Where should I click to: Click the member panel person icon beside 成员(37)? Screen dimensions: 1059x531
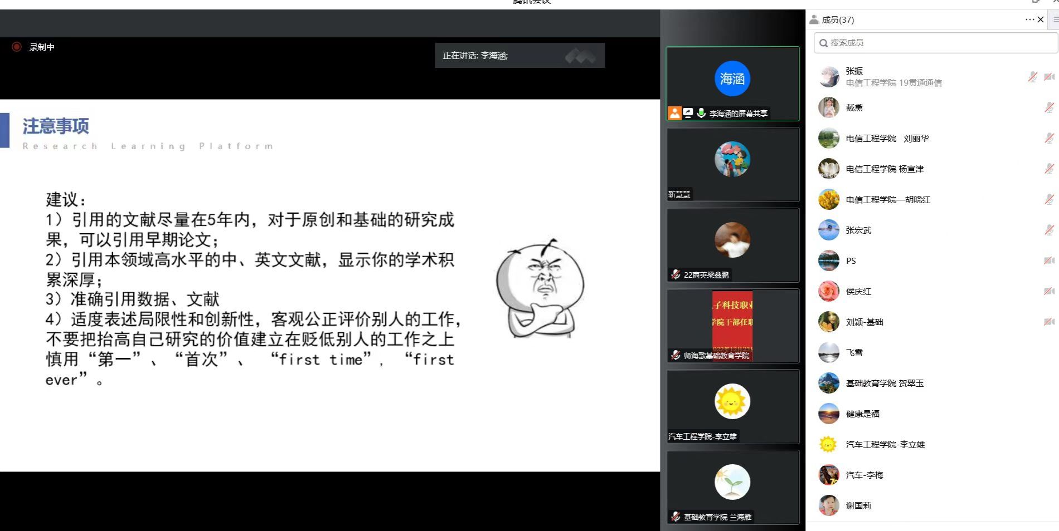click(814, 19)
